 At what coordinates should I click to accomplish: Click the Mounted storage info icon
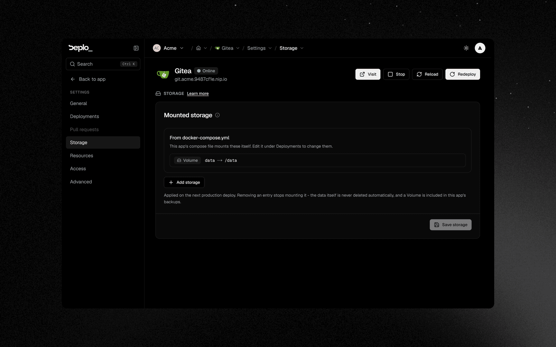coord(218,115)
